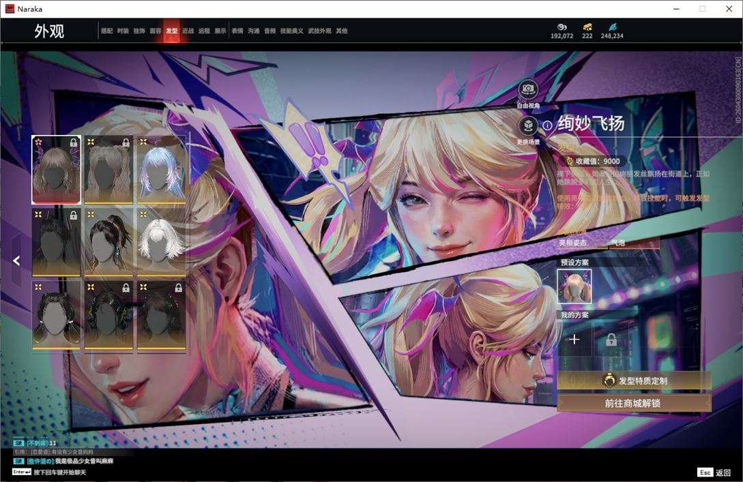The width and height of the screenshot is (743, 482).
Task: Click the 自由视角 camera icon
Action: pyautogui.click(x=528, y=89)
